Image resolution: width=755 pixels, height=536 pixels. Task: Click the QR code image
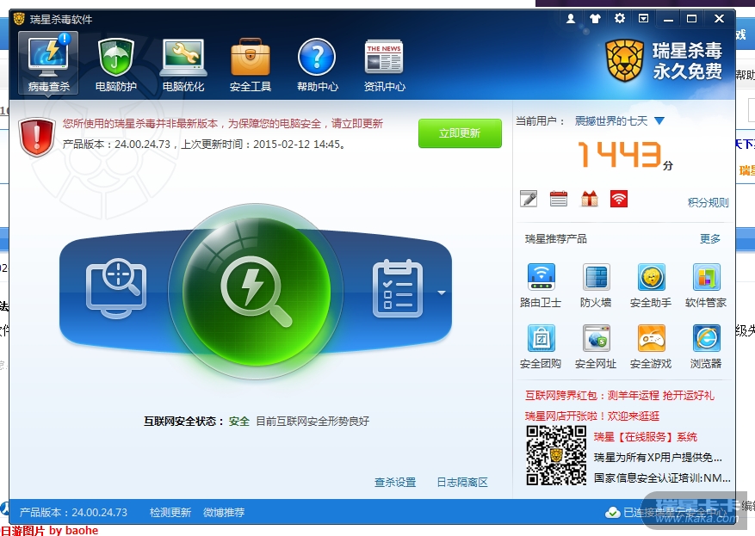[x=556, y=455]
